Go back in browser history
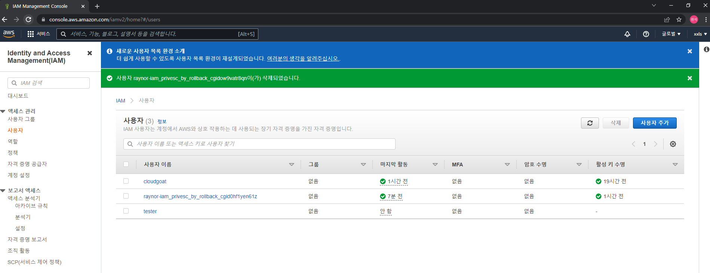Viewport: 710px width, 273px height. (4, 19)
